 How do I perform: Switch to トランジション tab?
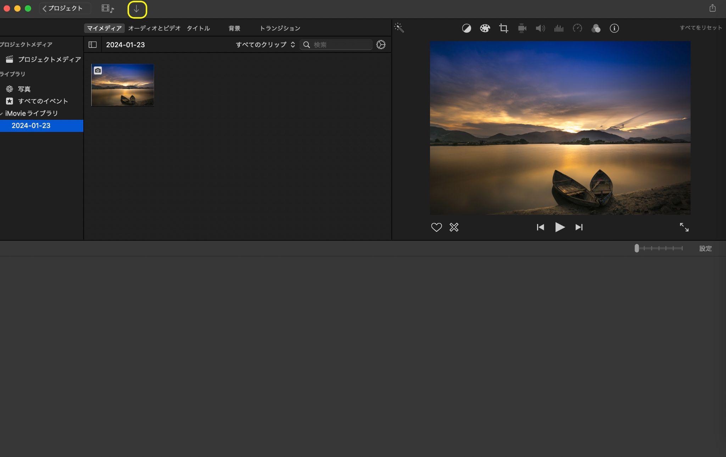tap(280, 28)
